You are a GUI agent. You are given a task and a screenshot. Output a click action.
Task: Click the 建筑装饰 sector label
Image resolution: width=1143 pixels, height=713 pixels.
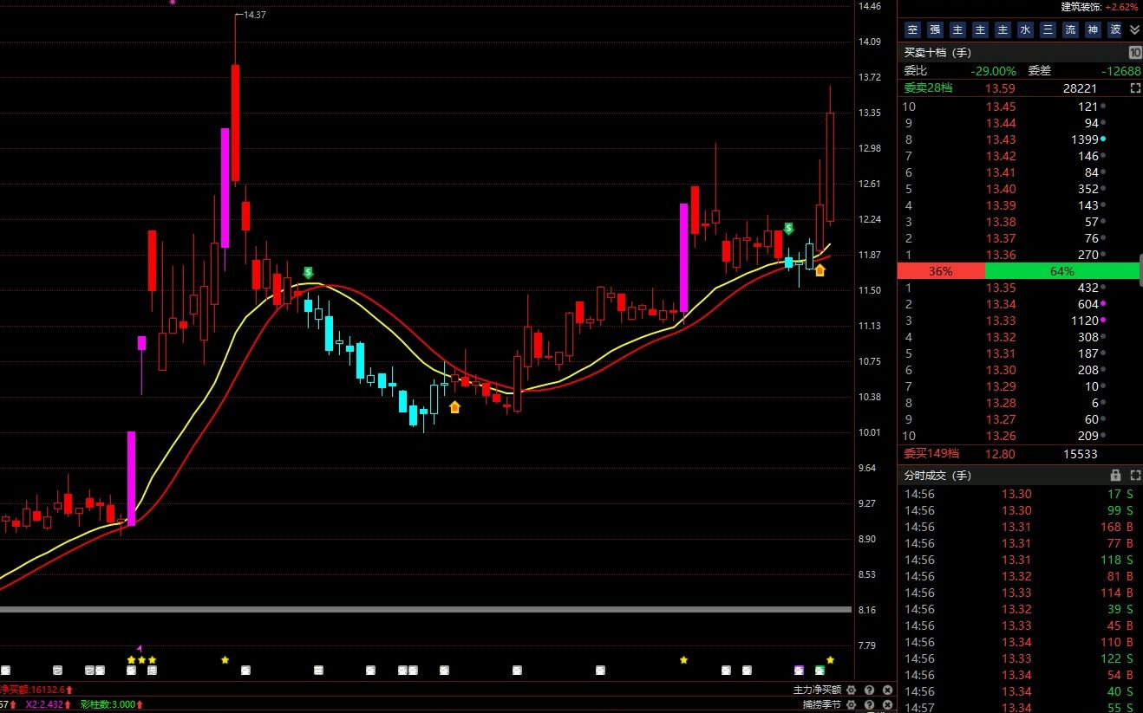[1081, 6]
